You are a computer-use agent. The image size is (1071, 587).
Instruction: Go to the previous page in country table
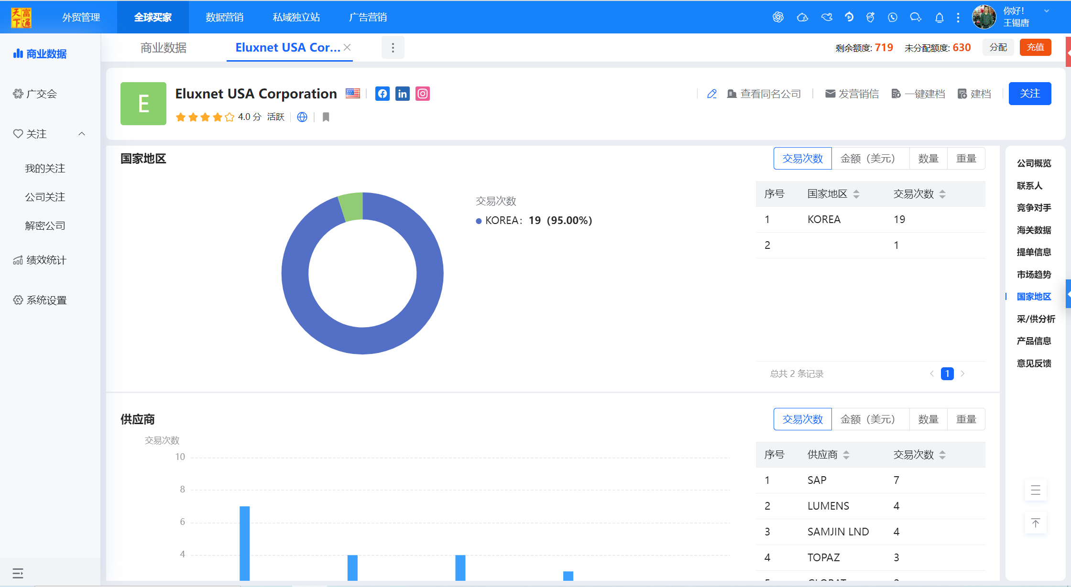coord(932,374)
